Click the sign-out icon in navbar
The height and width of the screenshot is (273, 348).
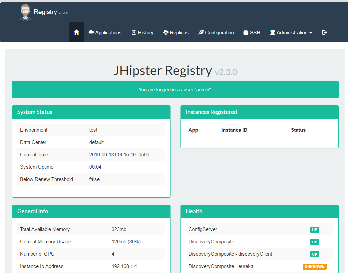click(x=324, y=32)
